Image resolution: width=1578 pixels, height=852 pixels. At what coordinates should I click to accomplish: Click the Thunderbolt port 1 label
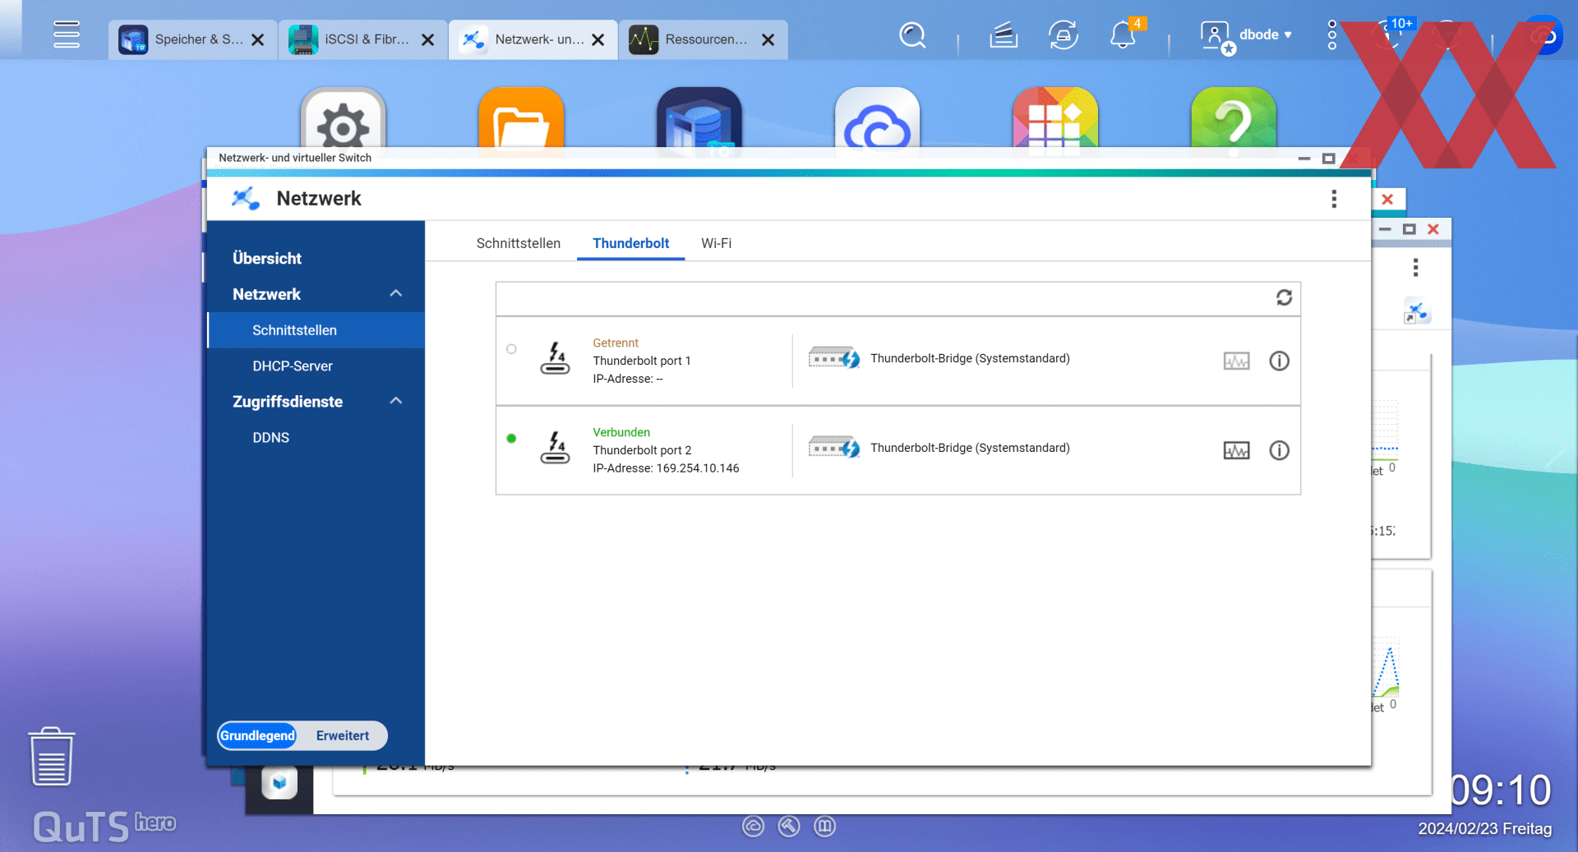[642, 361]
